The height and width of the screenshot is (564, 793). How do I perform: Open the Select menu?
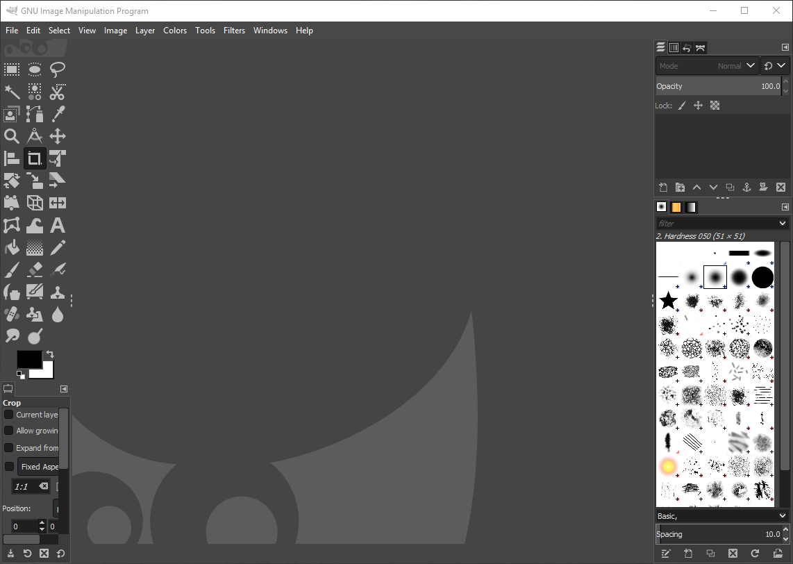(59, 31)
